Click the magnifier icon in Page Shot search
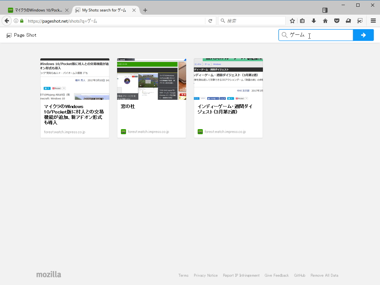 coord(284,35)
